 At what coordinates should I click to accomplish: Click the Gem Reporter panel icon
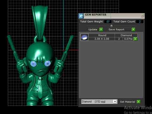(81, 16)
